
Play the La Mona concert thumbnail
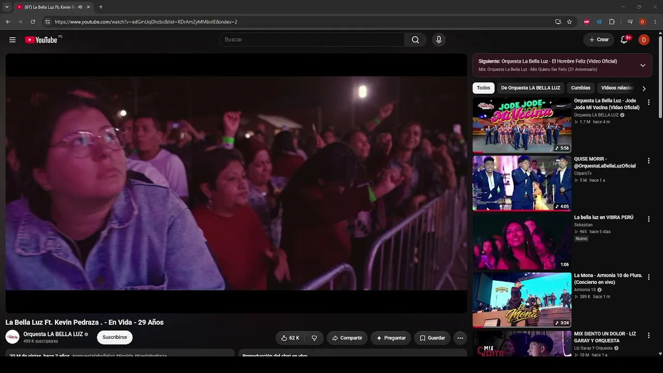[522, 300]
